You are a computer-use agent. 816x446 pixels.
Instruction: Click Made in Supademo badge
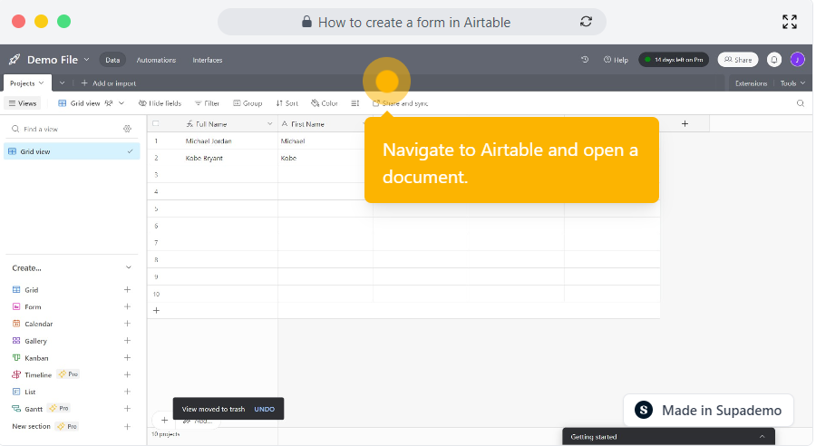click(708, 410)
